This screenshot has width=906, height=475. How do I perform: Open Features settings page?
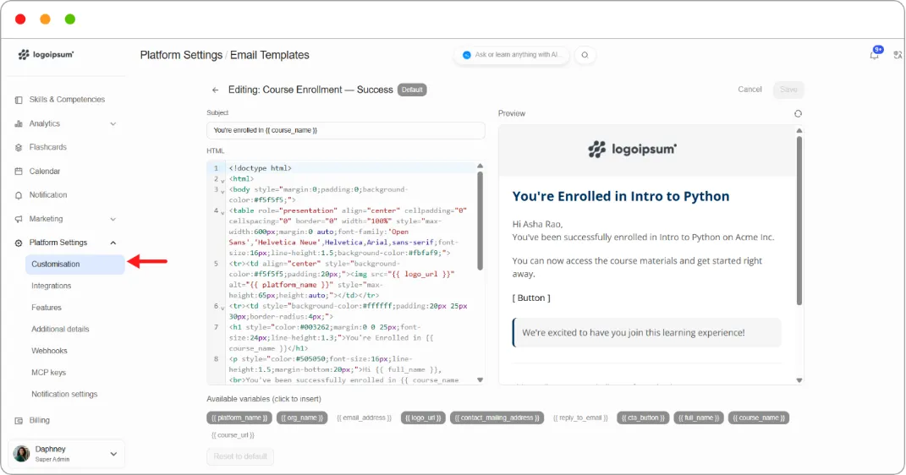pos(47,308)
